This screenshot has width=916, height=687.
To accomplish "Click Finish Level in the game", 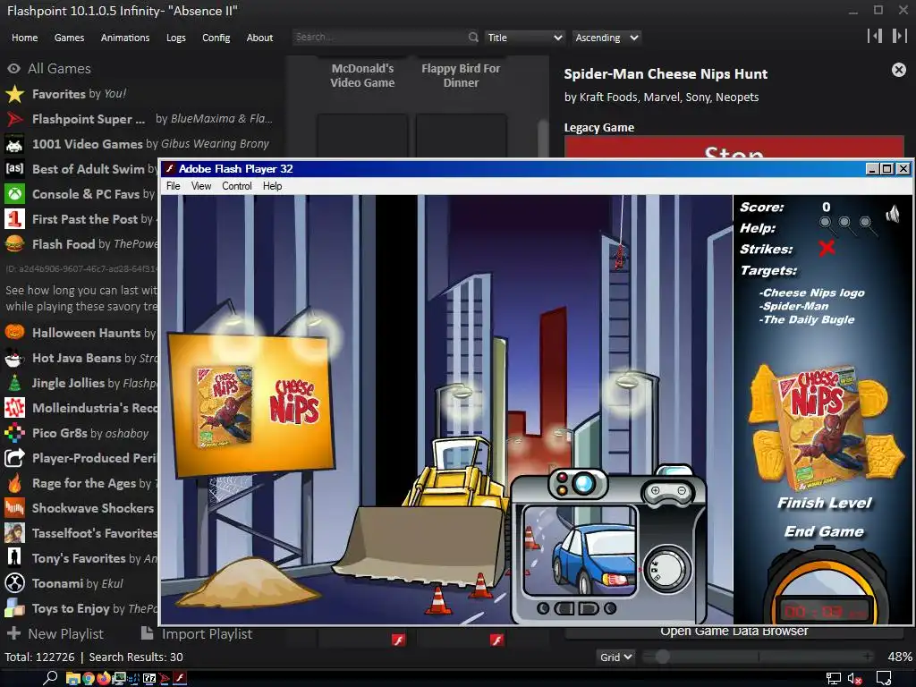I will tap(824, 503).
